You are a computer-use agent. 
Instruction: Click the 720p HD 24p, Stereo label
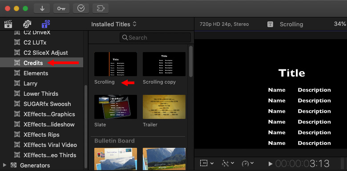(x=224, y=24)
